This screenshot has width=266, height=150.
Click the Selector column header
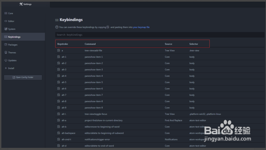pyautogui.click(x=194, y=44)
